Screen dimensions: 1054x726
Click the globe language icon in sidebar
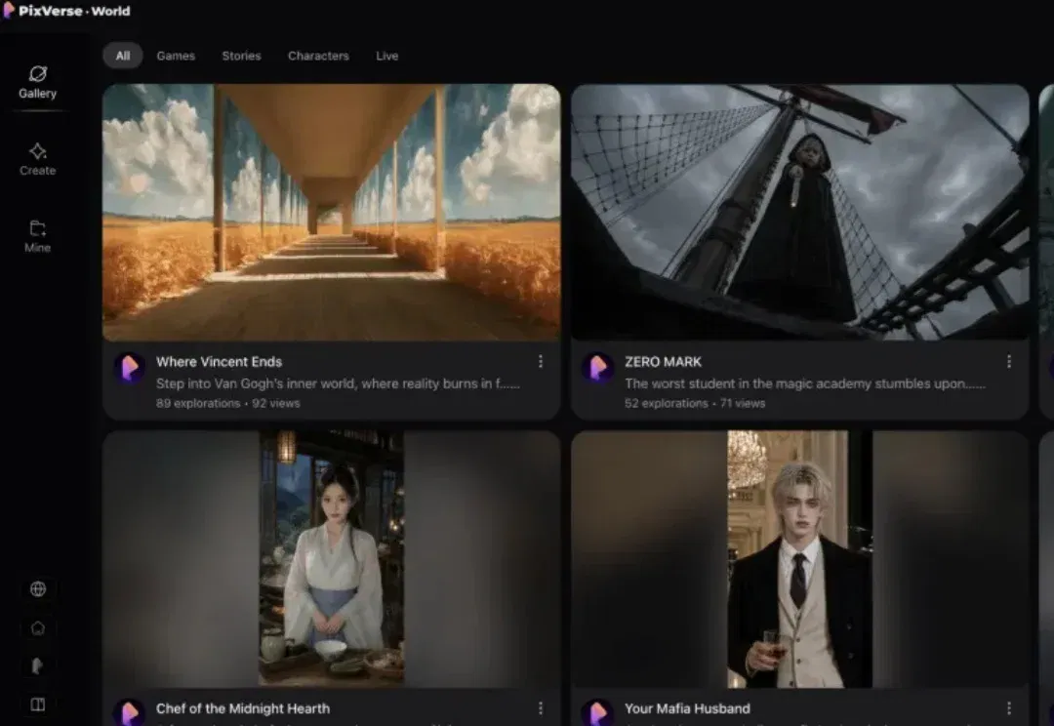38,588
